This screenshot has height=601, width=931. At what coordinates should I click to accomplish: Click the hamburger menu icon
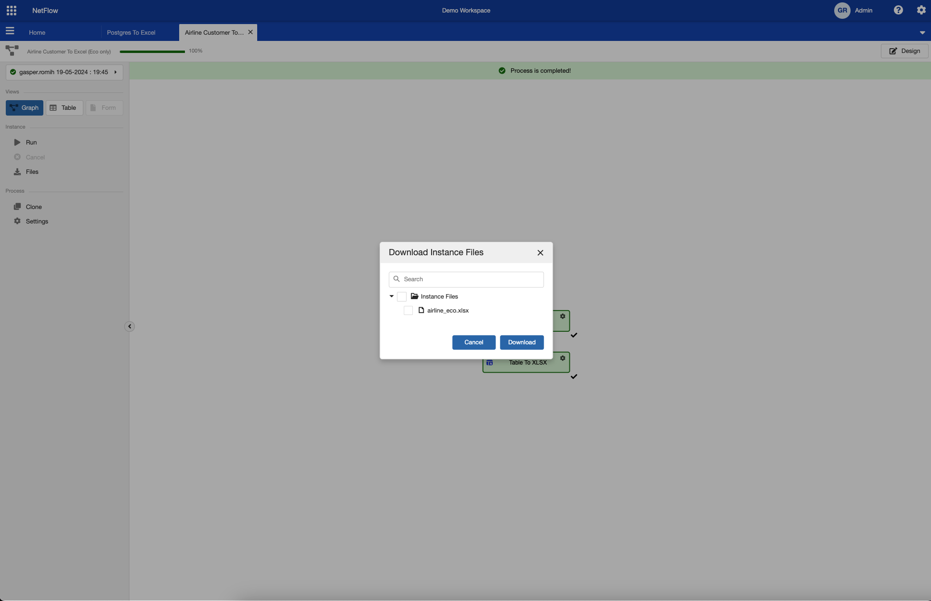pos(10,31)
